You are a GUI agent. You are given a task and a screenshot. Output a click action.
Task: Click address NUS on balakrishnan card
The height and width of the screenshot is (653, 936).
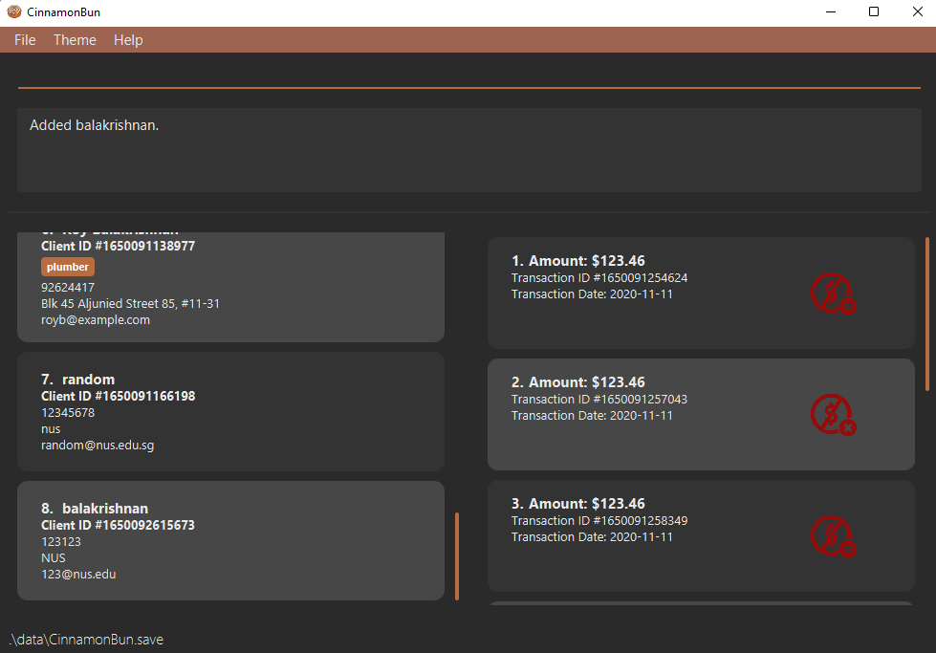(54, 557)
